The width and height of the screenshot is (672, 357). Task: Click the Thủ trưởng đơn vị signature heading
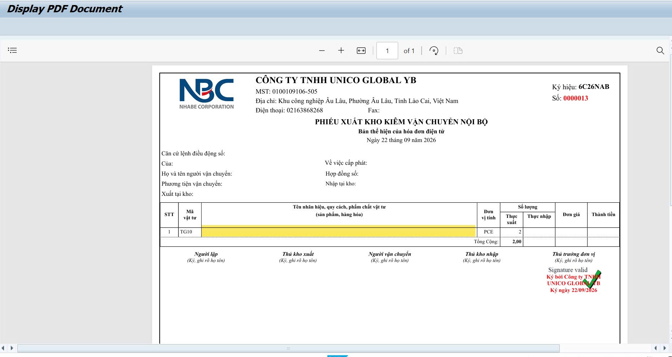[x=574, y=254]
